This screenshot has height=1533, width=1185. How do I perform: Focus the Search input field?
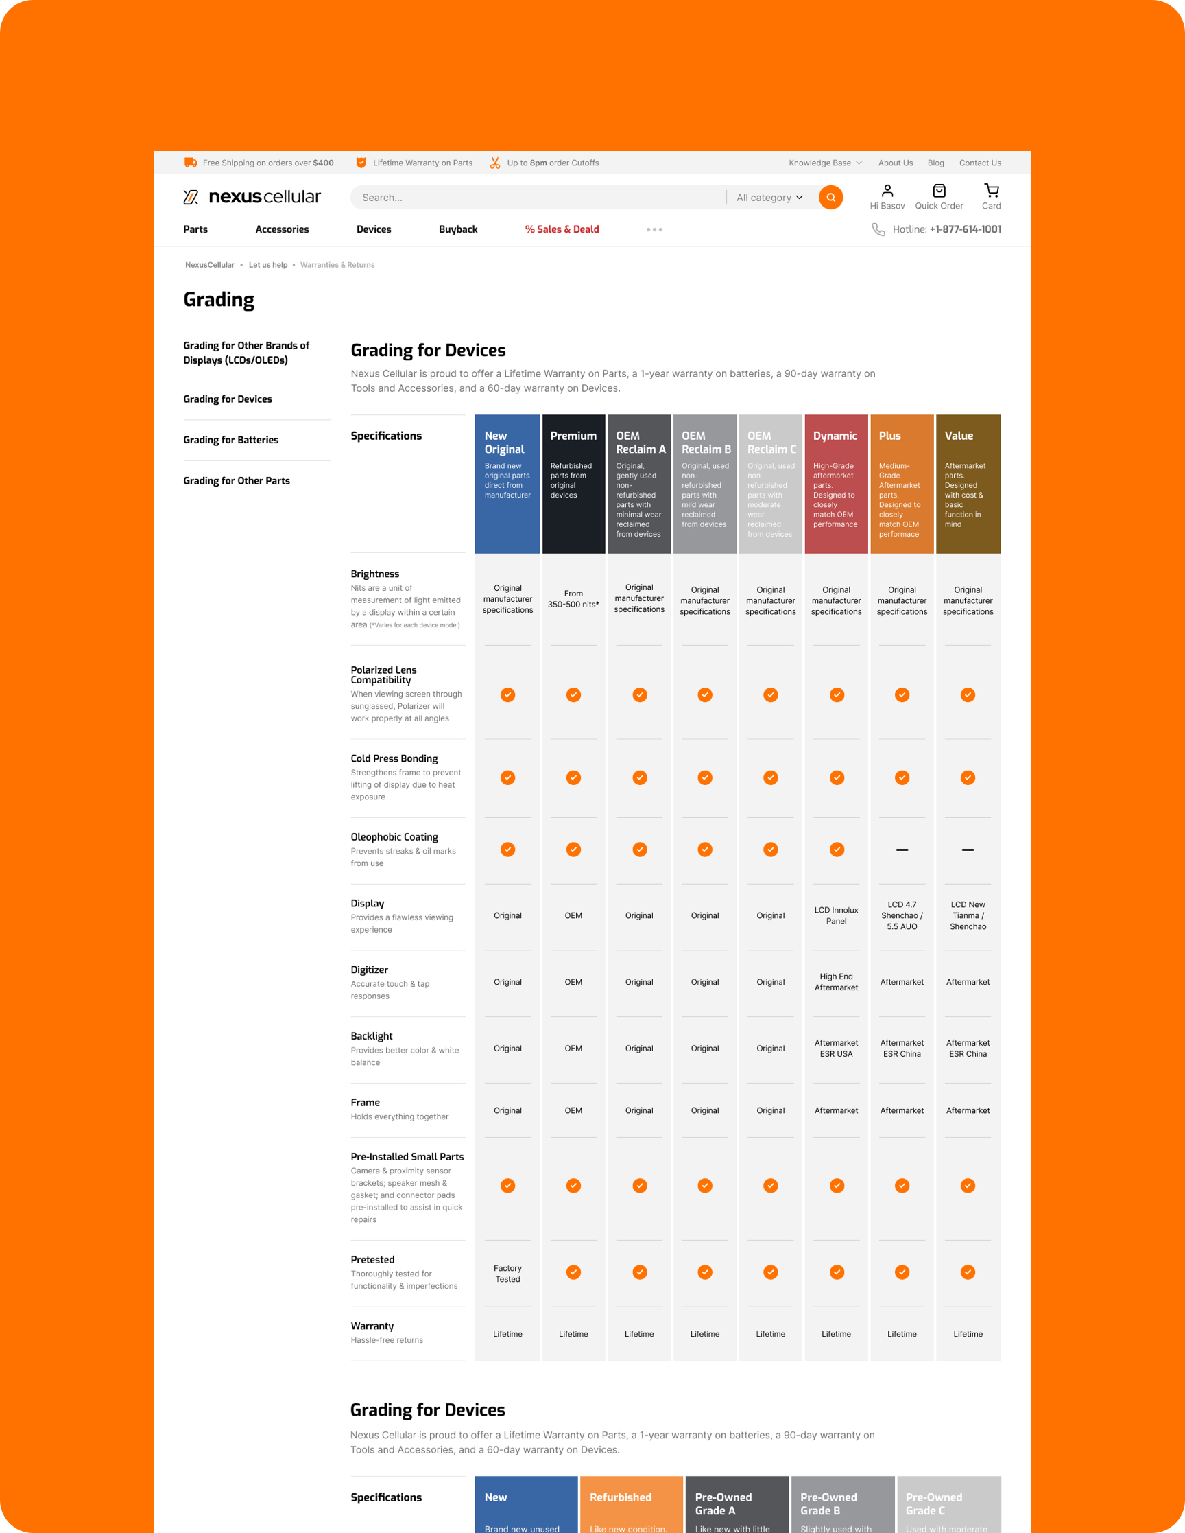(538, 198)
